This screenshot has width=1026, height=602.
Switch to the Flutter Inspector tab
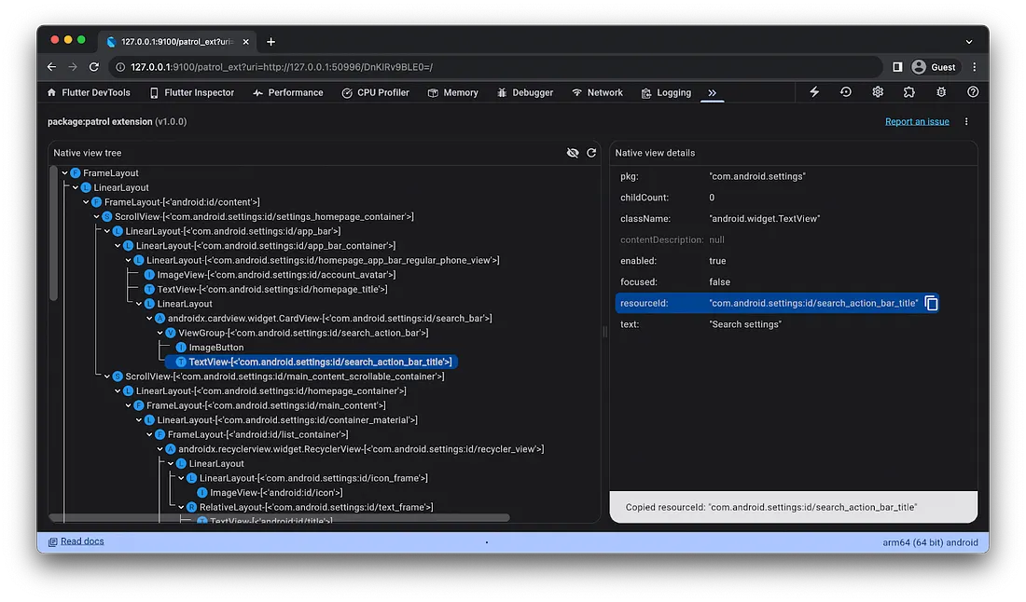point(192,93)
